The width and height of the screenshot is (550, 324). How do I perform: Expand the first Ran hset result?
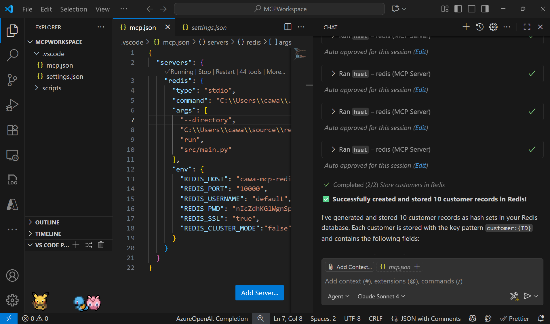[x=333, y=74]
